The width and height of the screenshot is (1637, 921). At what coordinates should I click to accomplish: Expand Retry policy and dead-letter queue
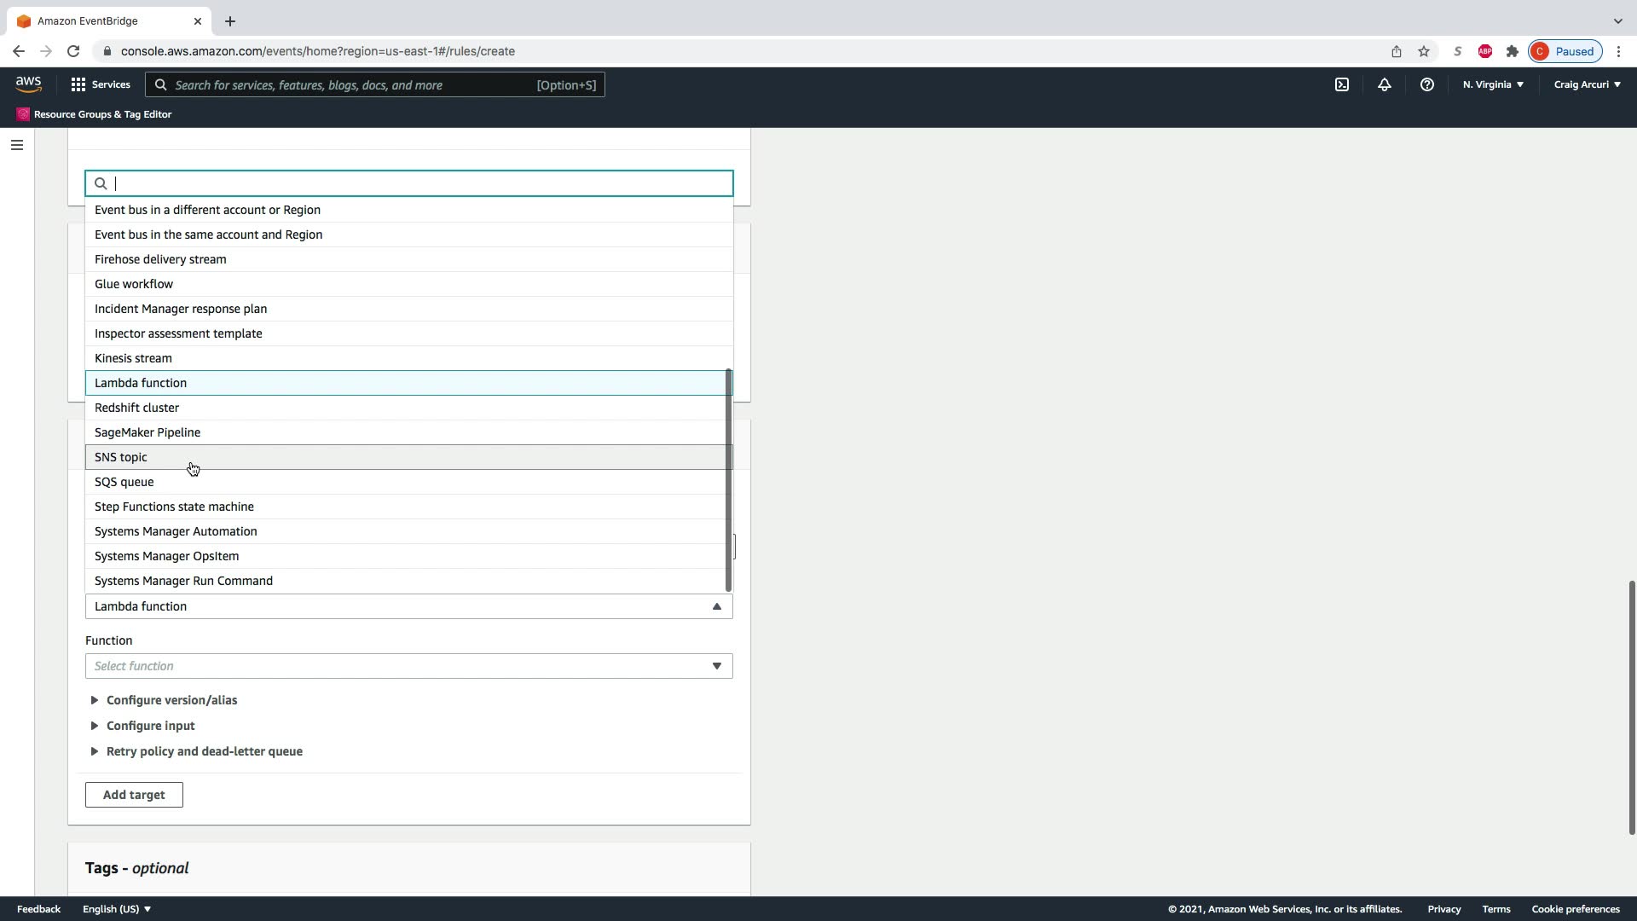[x=204, y=751]
